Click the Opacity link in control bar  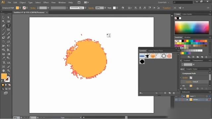91,8
